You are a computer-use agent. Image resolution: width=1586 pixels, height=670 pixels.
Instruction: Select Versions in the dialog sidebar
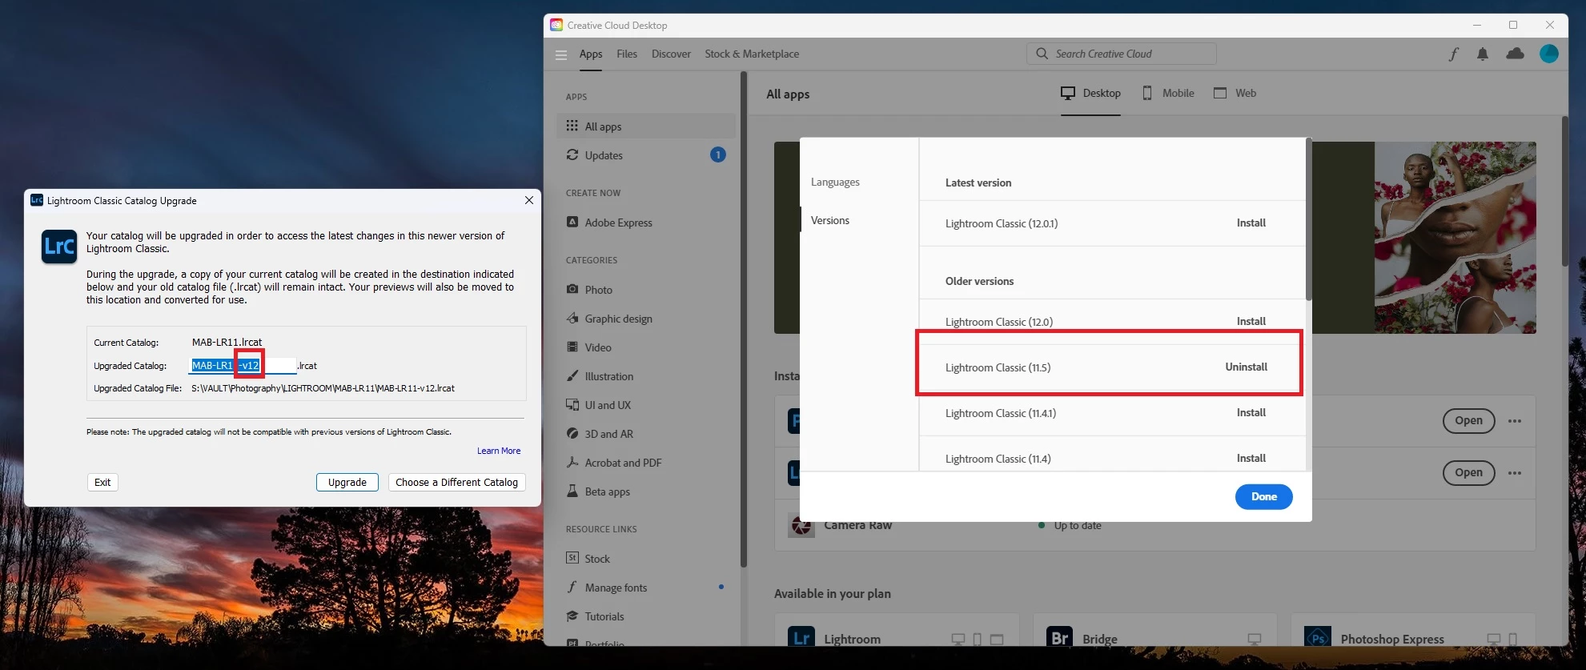click(x=830, y=220)
